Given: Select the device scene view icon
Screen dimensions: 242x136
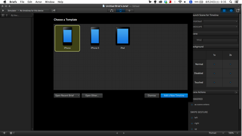Looking at the screenshot, I should [120, 11].
